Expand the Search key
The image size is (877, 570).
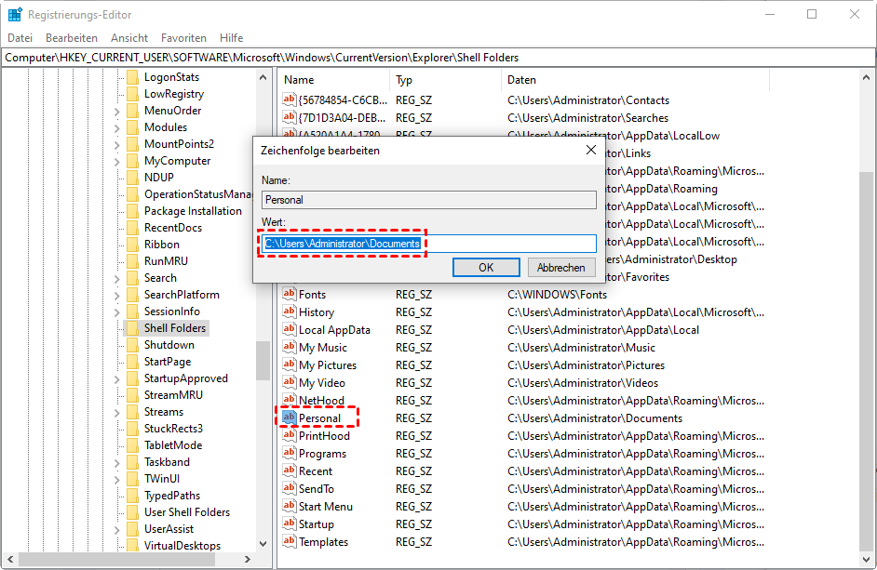coord(117,278)
